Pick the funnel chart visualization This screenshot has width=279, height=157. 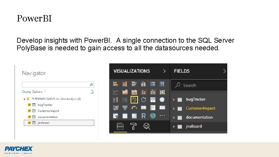125,108
